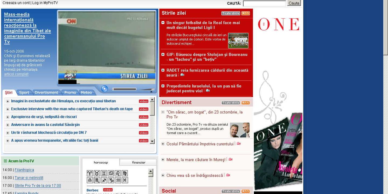Open the Log in MyProTV link
This screenshot has height=194, width=388.
click(45, 3)
